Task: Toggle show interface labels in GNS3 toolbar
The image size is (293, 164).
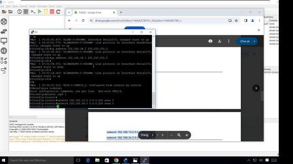Action: [26, 12]
